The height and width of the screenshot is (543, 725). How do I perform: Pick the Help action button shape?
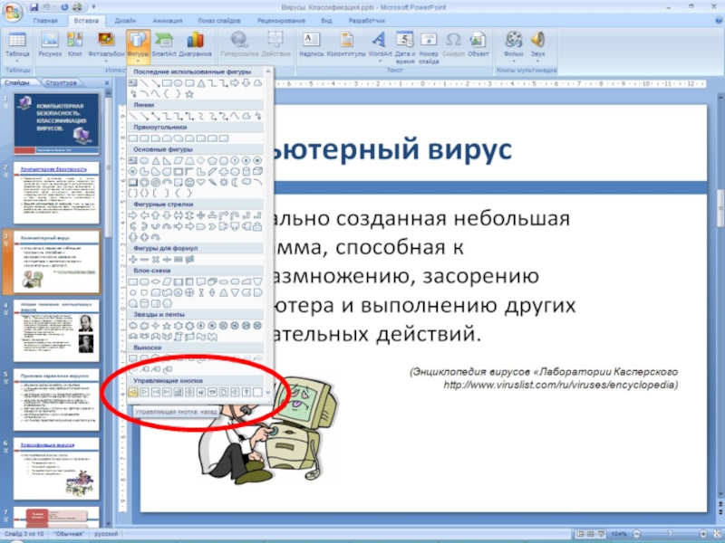tap(246, 392)
